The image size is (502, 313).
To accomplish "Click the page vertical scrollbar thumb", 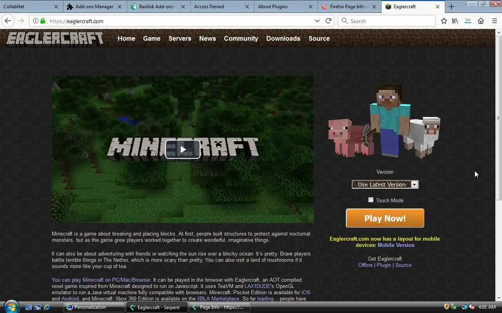I will pyautogui.click(x=498, y=118).
